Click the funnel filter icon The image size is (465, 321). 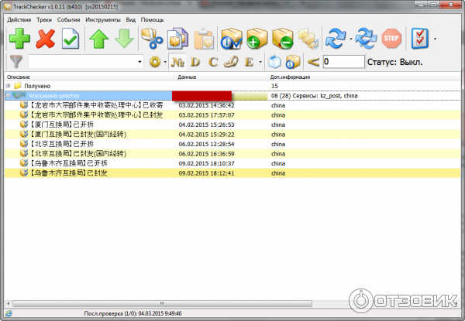(x=15, y=62)
